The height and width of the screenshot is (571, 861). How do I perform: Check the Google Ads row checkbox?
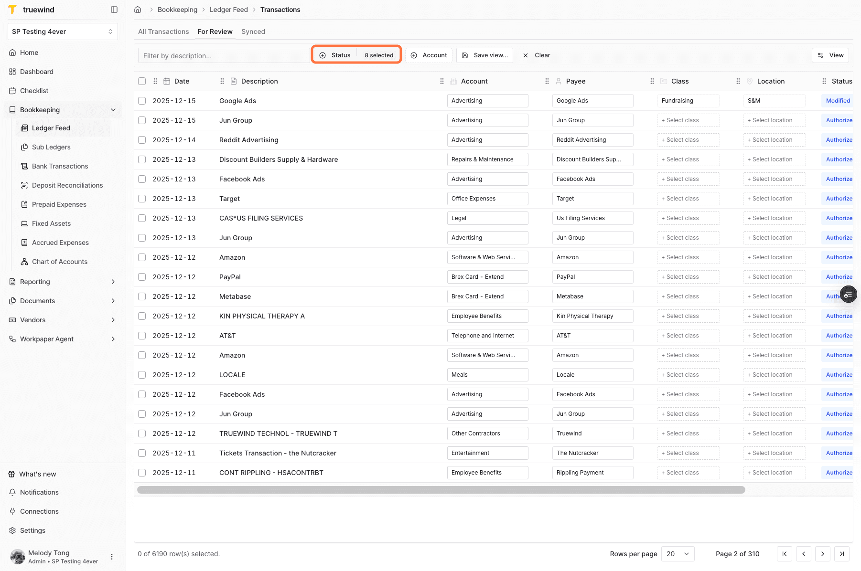(x=142, y=101)
